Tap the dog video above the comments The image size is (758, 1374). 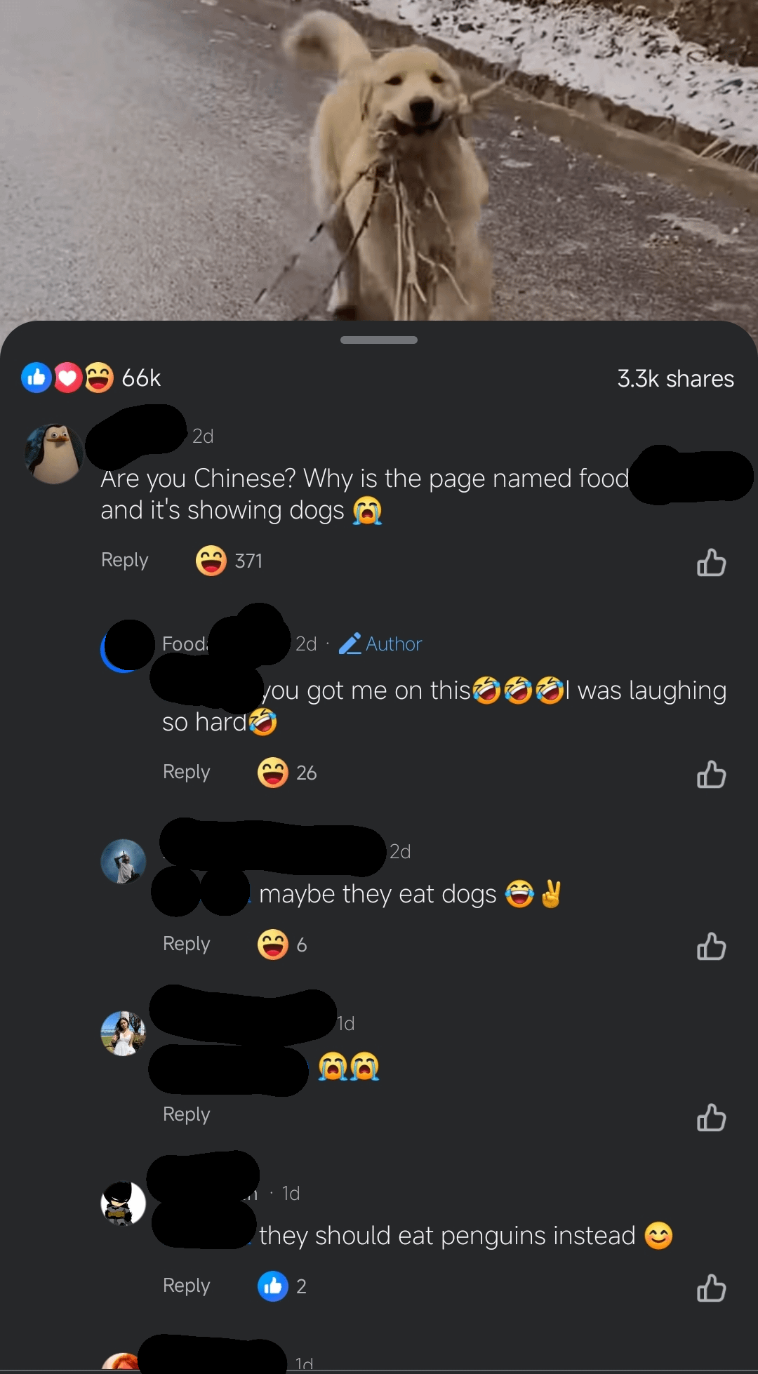tap(379, 160)
